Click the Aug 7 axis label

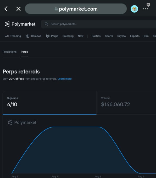click(55, 177)
